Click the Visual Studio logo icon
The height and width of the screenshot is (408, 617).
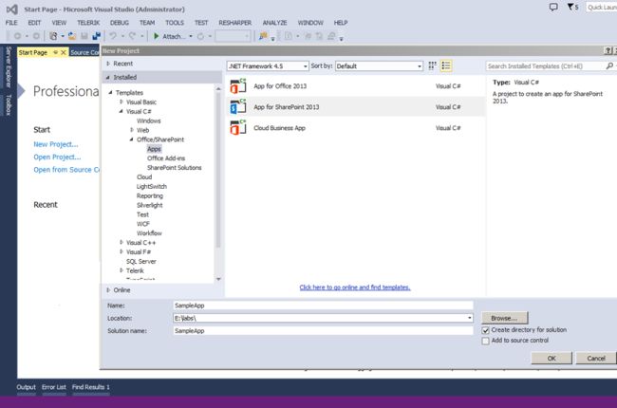coord(11,9)
